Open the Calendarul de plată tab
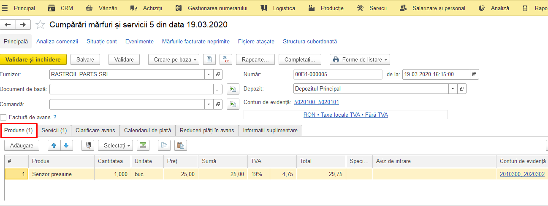Image resolution: width=548 pixels, height=206 pixels. pos(147,131)
